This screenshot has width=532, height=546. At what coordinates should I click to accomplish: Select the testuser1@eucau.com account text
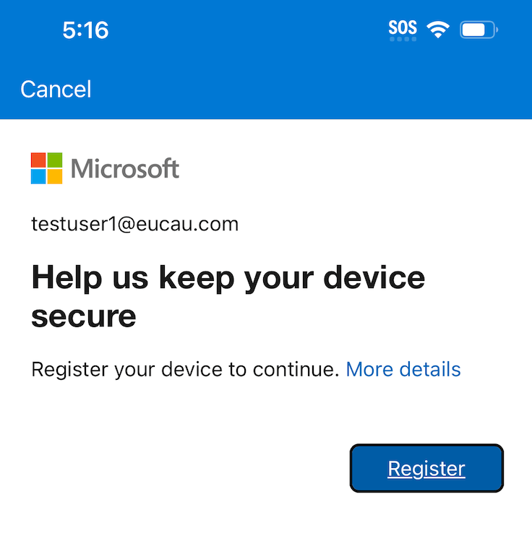click(x=134, y=224)
